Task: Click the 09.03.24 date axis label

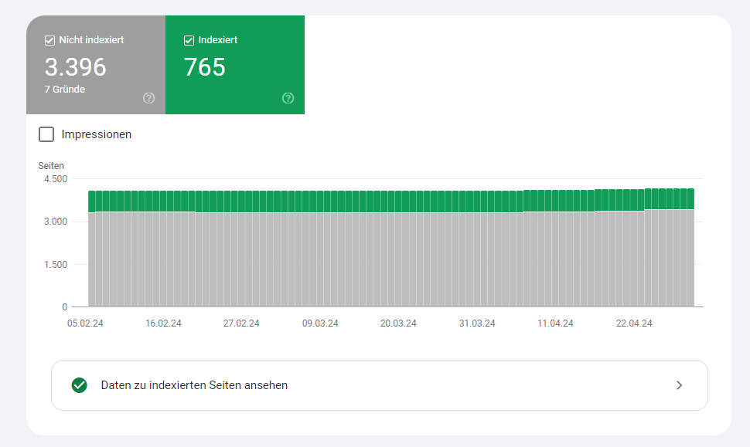Action: coord(320,323)
